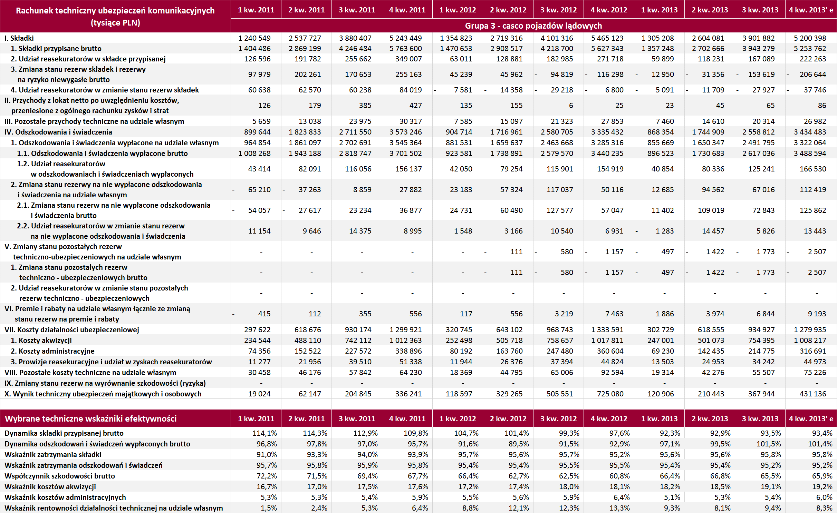Click value 427 in row II under 4 kw. 2011
The height and width of the screenshot is (513, 837).
click(x=415, y=106)
